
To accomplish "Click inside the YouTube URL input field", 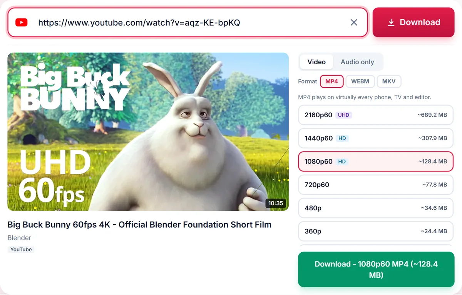I will pyautogui.click(x=187, y=22).
